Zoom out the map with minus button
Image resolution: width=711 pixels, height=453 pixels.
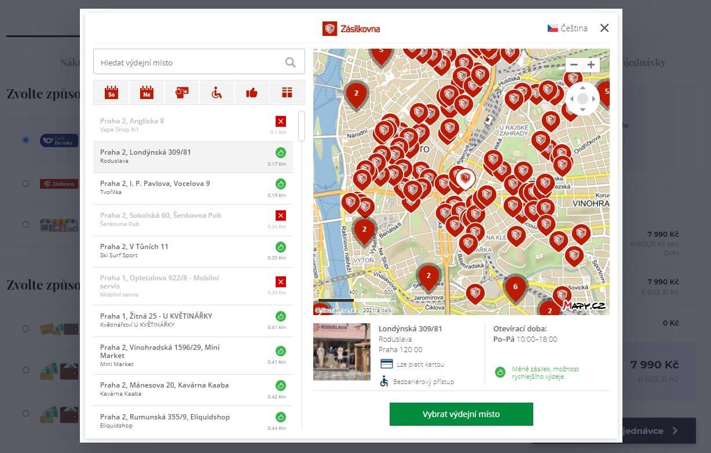pyautogui.click(x=574, y=65)
